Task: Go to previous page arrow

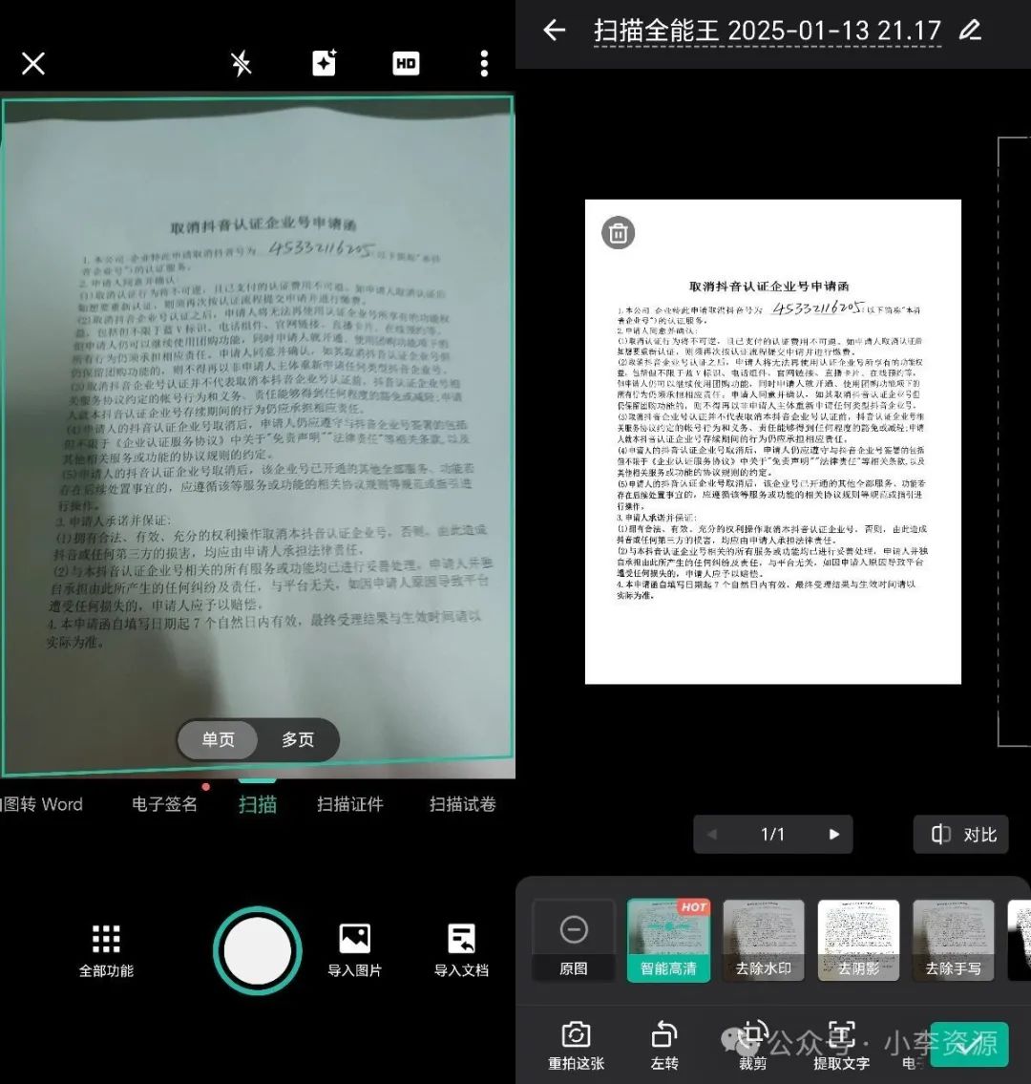Action: [x=712, y=835]
